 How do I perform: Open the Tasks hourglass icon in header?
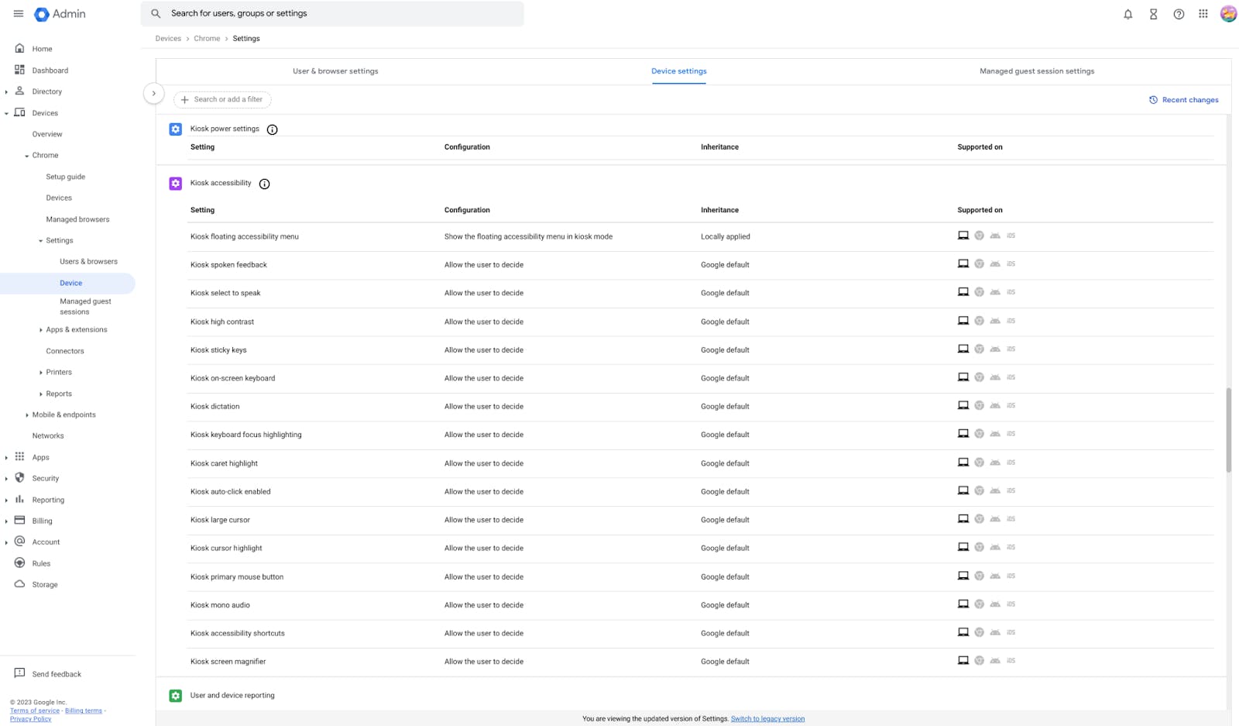coord(1153,13)
